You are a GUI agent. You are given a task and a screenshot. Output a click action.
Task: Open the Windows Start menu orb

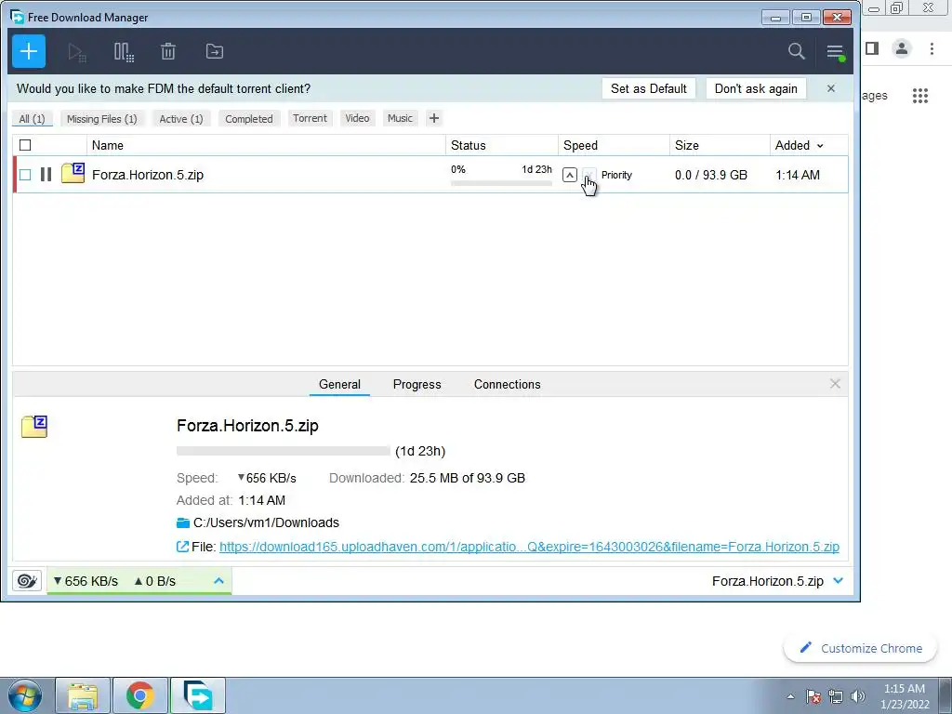pyautogui.click(x=24, y=695)
